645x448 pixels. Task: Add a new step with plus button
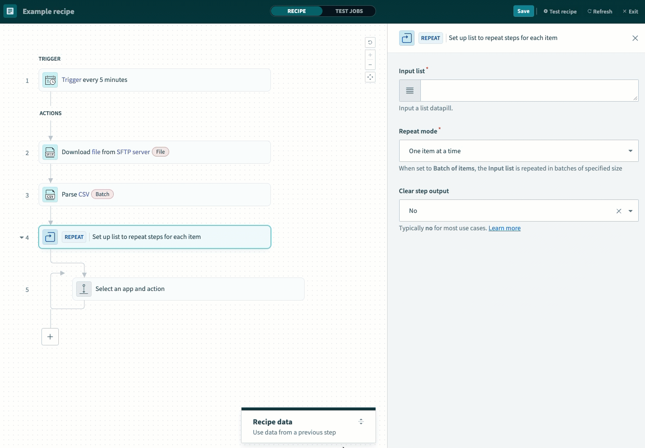point(50,337)
